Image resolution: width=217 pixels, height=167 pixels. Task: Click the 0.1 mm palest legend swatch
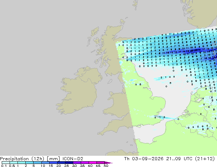6,163
